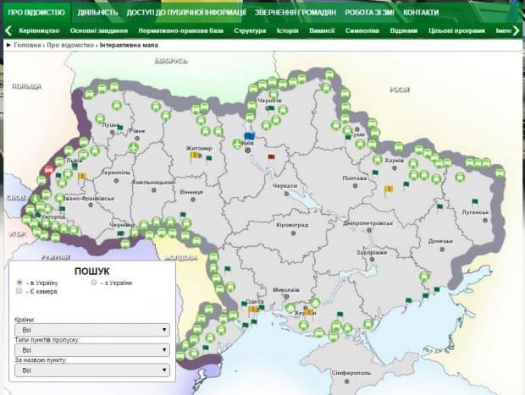525x395 pixels.
Task: Open the 'Діяльність' main menu tab
Action: pos(97,13)
